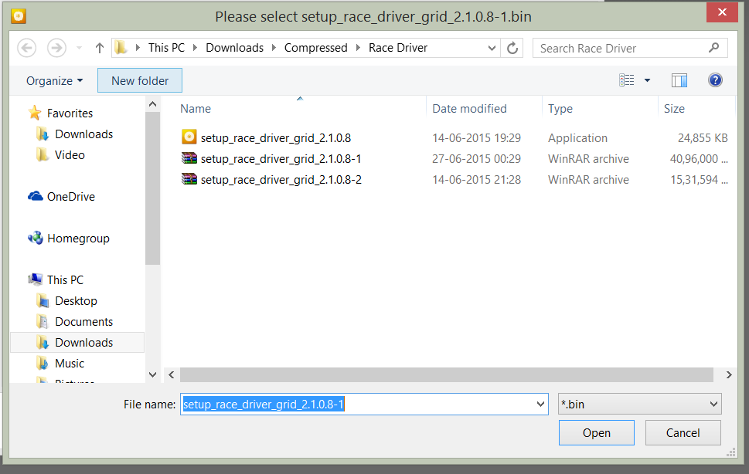Open Homegroup in navigation pane
Screen dimensions: 749x474
[78, 239]
